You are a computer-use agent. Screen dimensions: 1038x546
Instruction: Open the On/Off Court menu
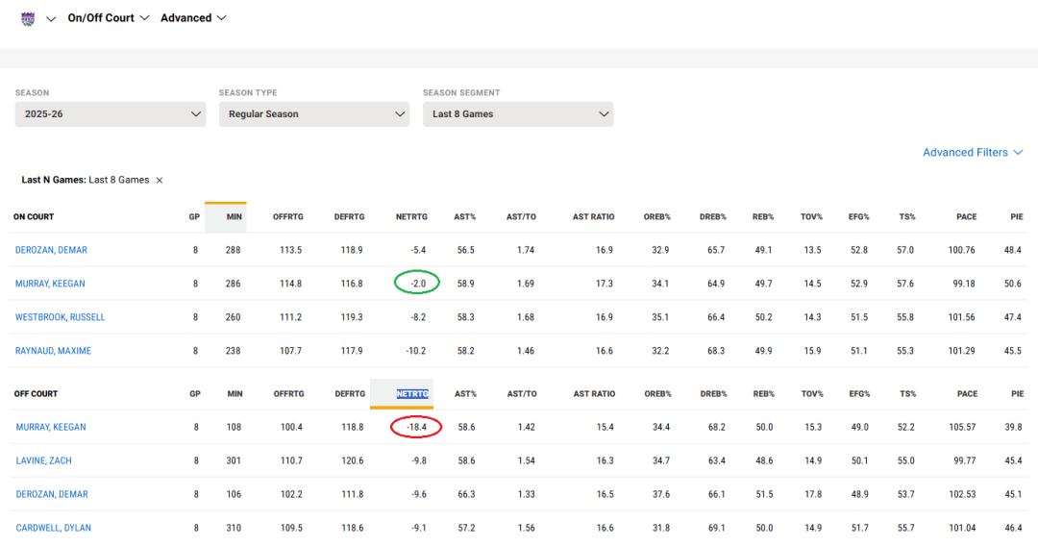click(x=108, y=18)
